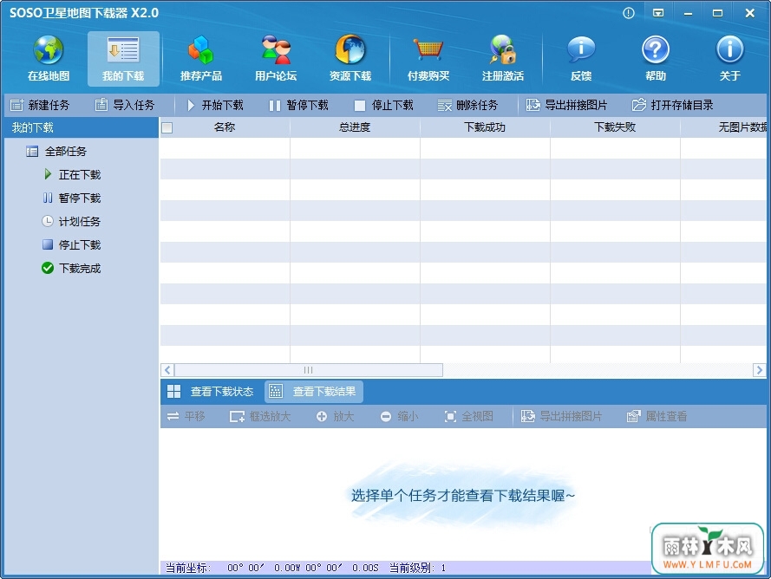Switch to 查看下载状态 tab
This screenshot has height=579, width=771.
pyautogui.click(x=212, y=391)
